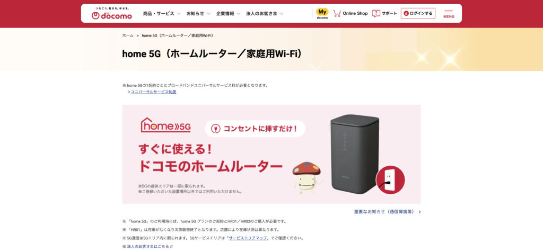This screenshot has width=543, height=252.
Task: Open My docomo yellow icon
Action: (x=322, y=13)
